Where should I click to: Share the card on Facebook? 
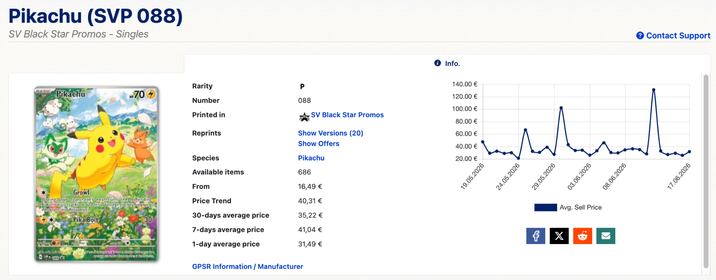[x=536, y=236]
